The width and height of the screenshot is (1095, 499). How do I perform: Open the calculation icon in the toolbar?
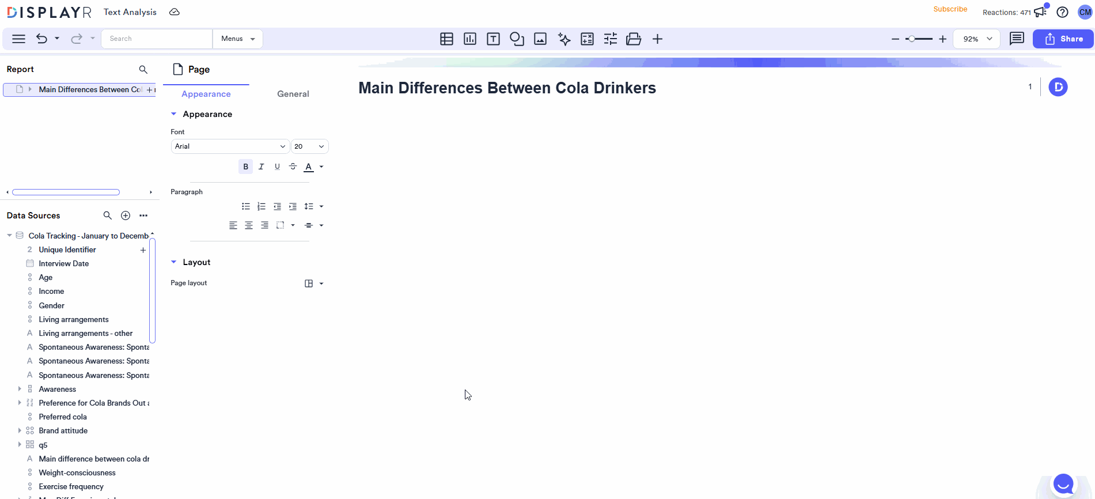587,39
